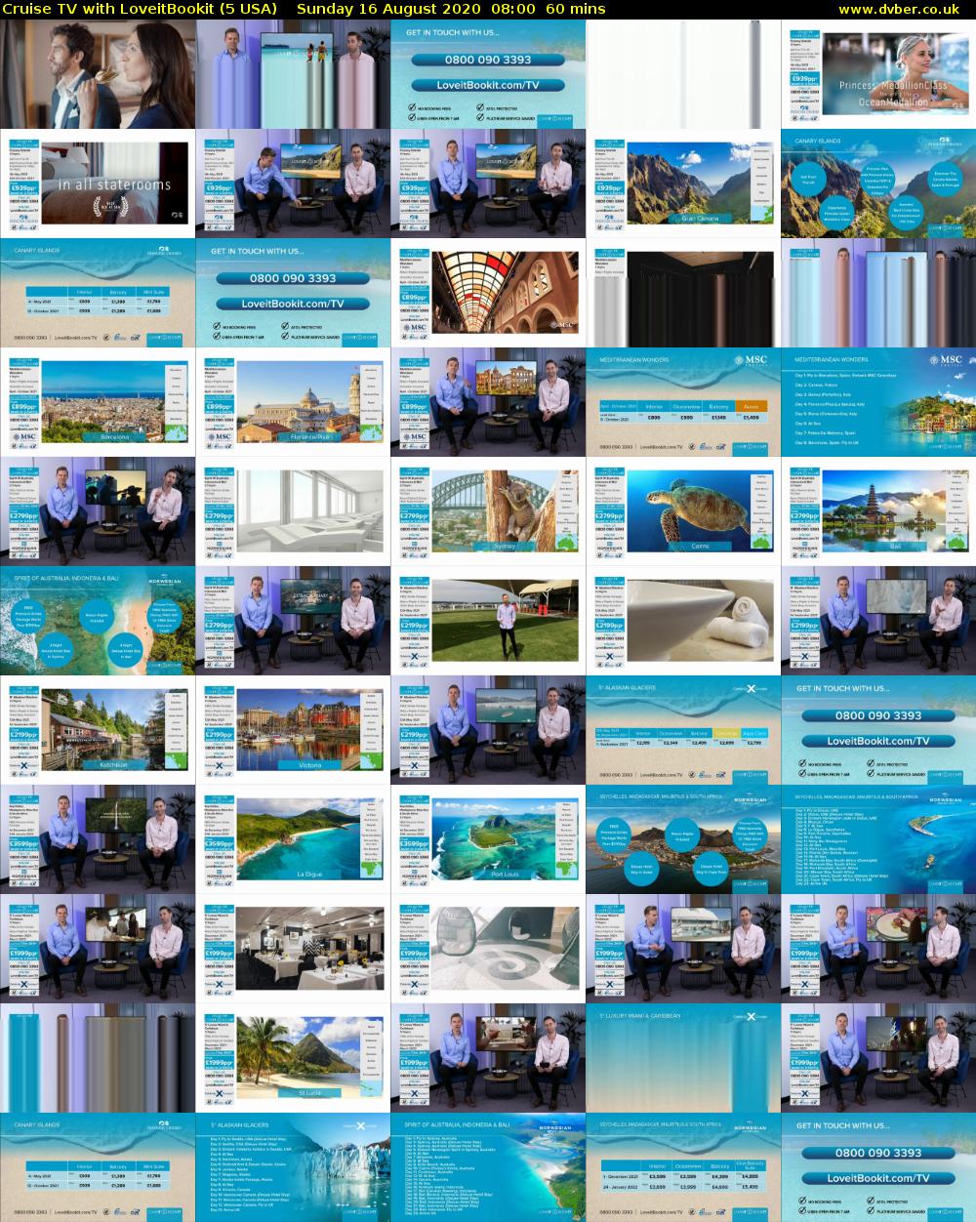Open the Ketchikan harbour thumbnail
This screenshot has width=976, height=1222.
98,730
